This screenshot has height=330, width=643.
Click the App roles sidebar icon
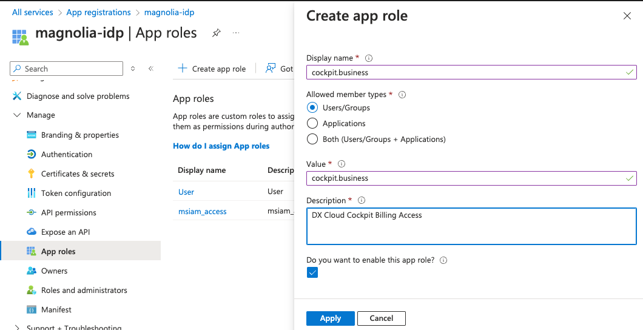click(31, 251)
